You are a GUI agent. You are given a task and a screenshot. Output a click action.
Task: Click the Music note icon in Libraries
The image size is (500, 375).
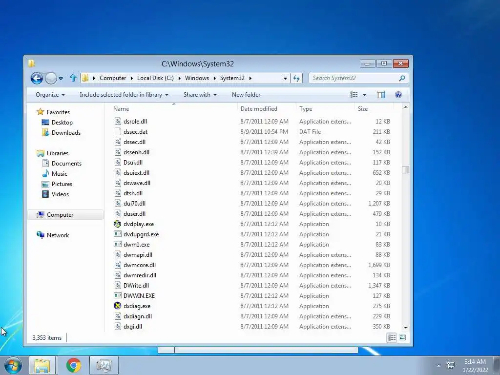click(x=45, y=173)
